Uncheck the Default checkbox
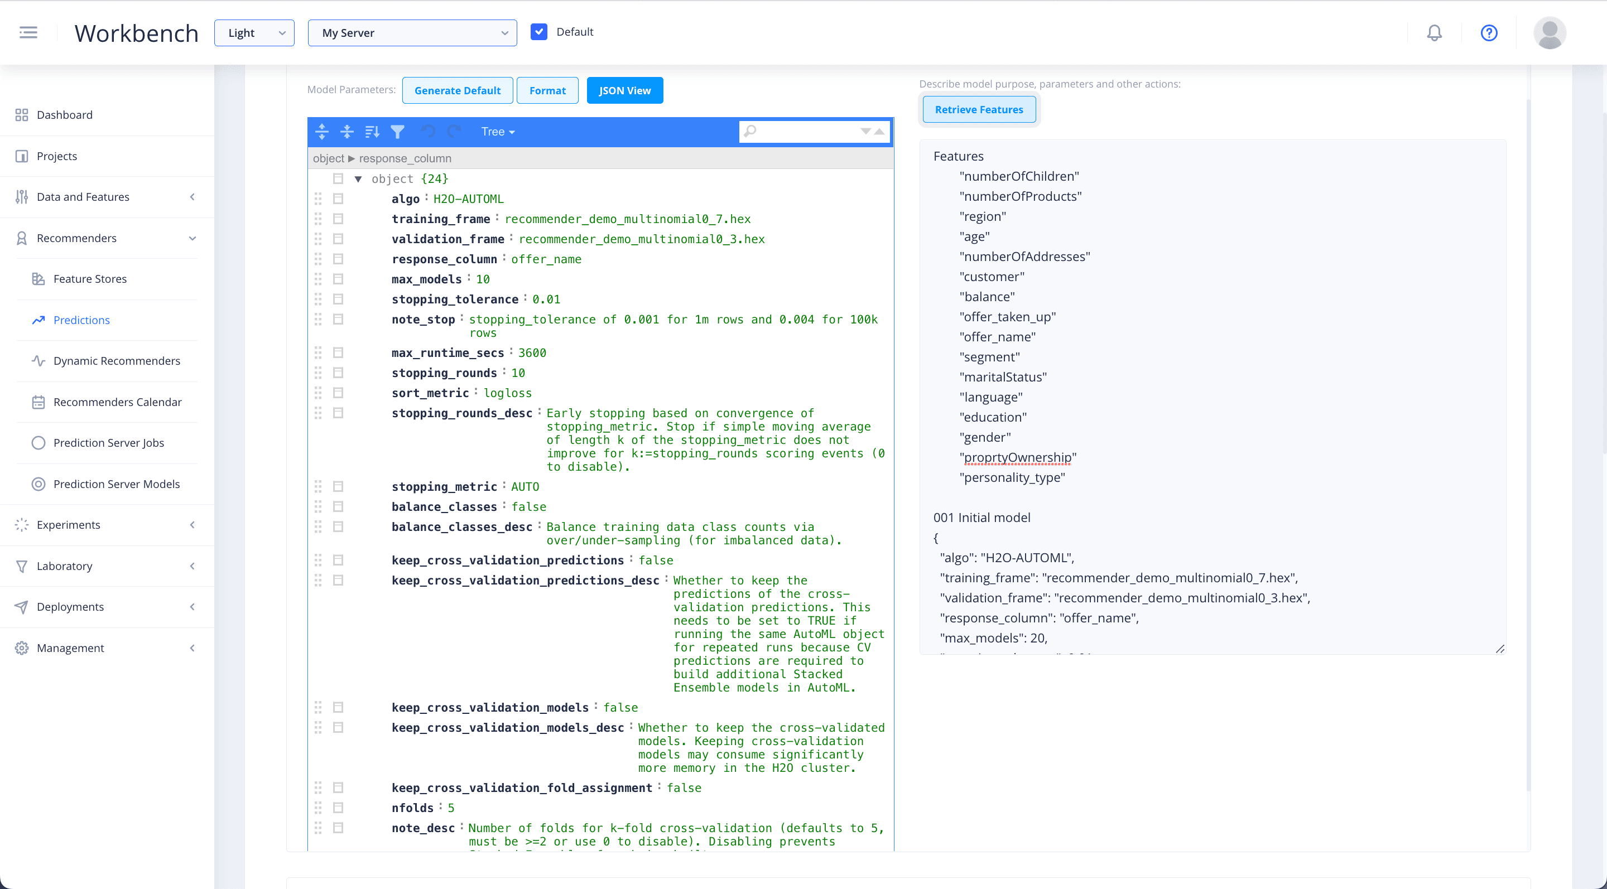 click(x=539, y=31)
